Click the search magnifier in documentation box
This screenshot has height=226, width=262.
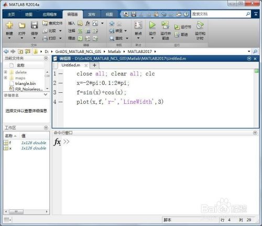tap(248, 14)
